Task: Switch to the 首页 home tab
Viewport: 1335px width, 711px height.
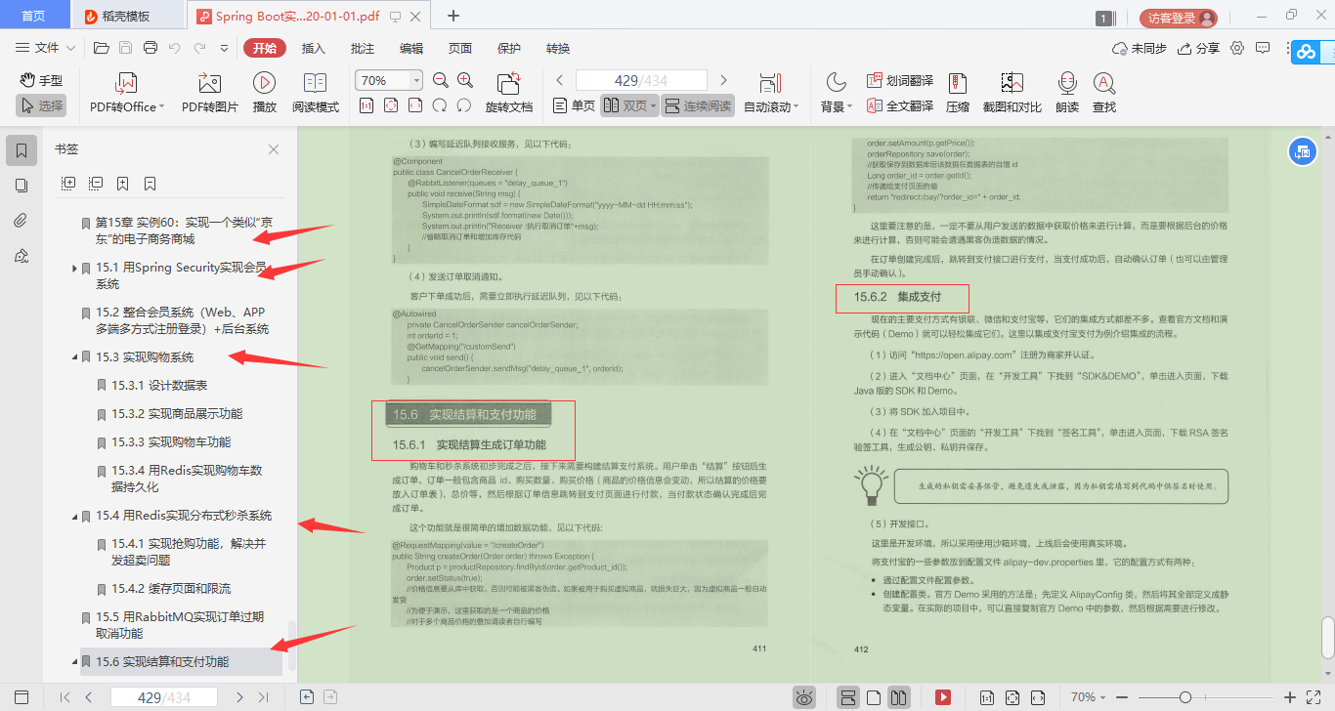Action: pyautogui.click(x=34, y=16)
